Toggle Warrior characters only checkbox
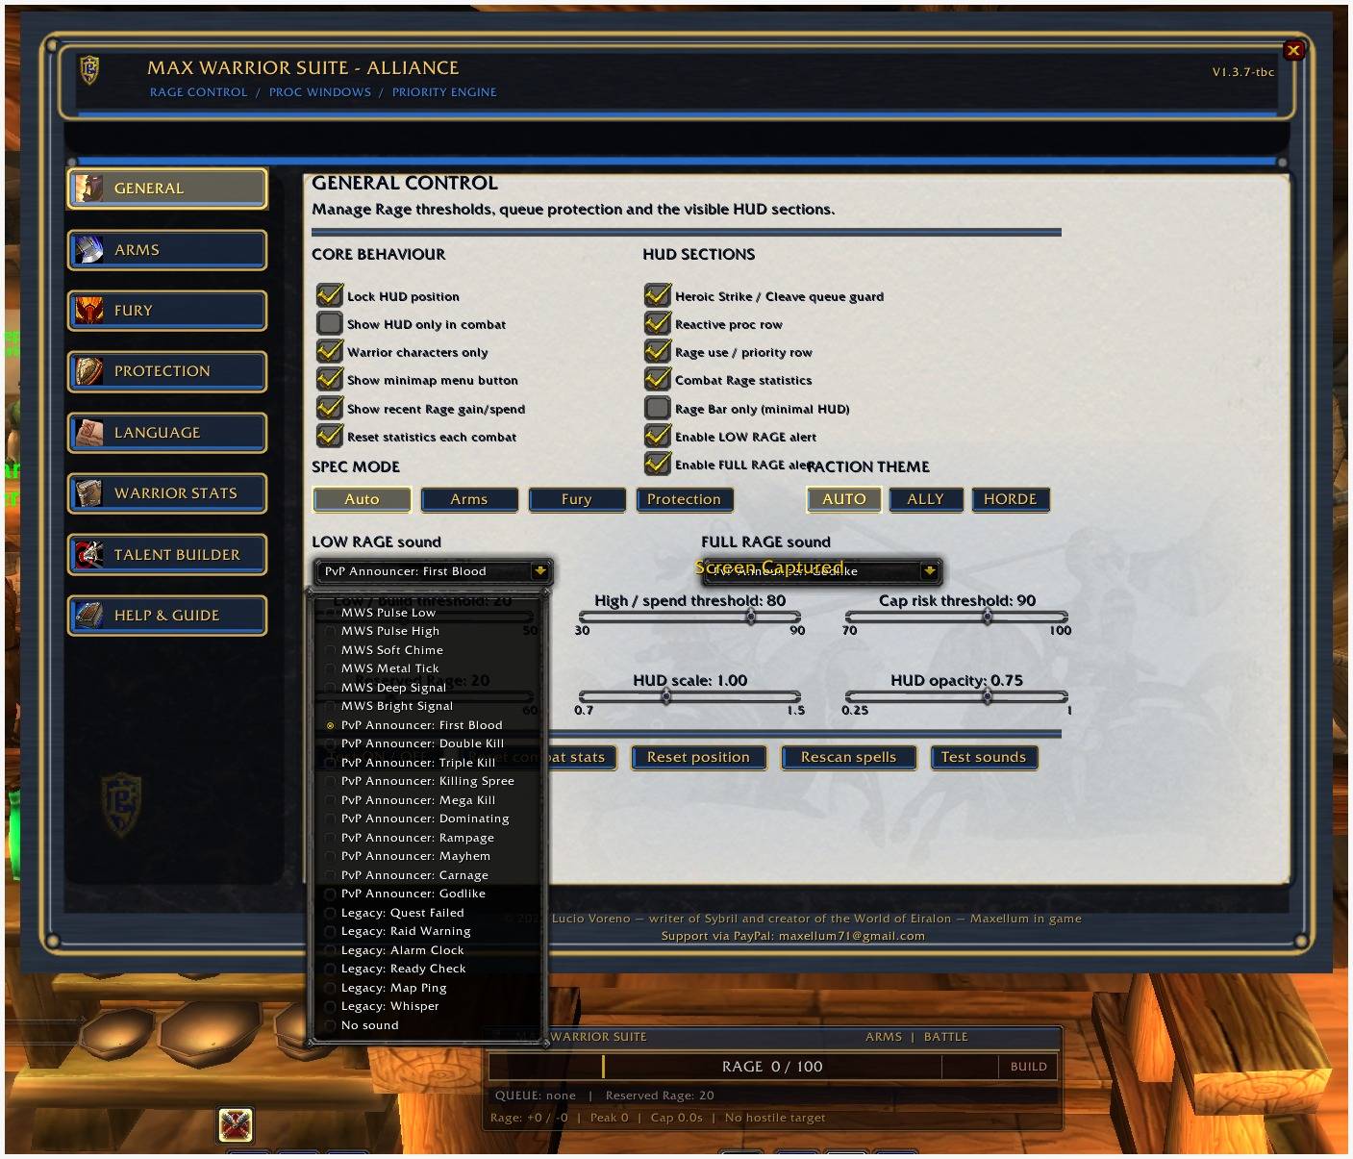The height and width of the screenshot is (1159, 1353). (x=330, y=351)
